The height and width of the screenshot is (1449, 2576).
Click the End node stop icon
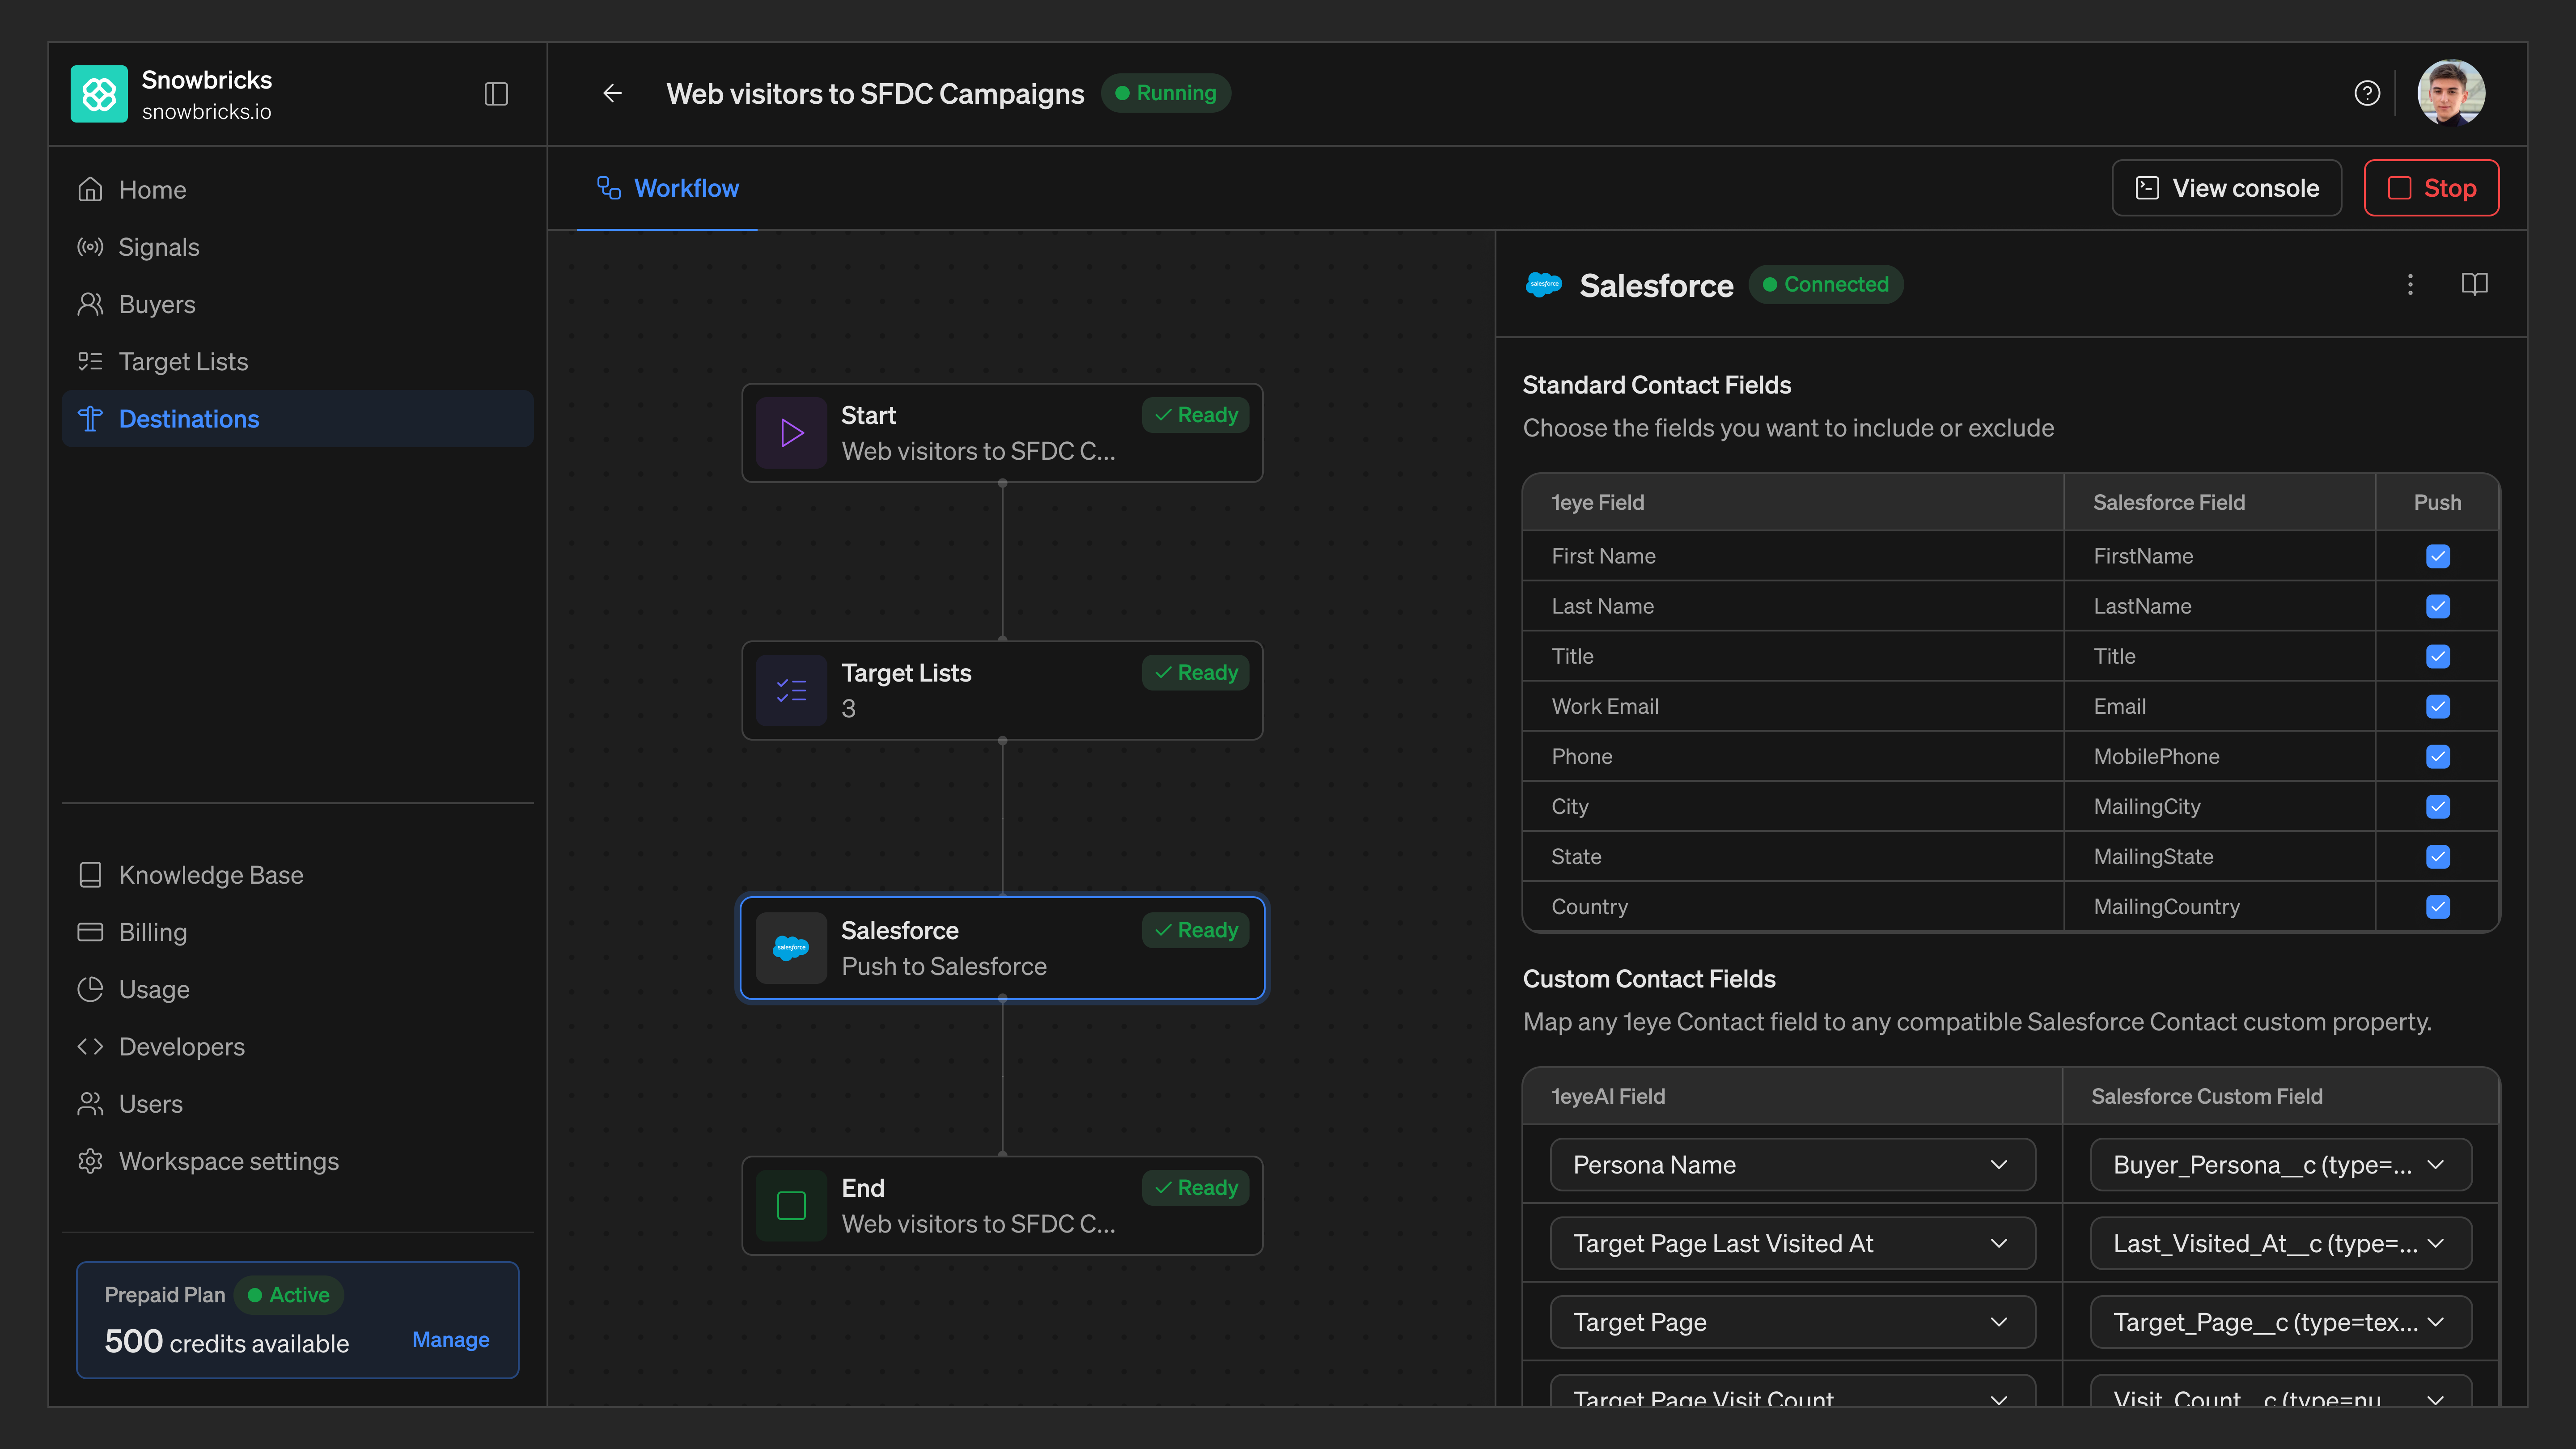[x=791, y=1206]
